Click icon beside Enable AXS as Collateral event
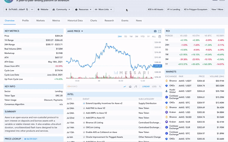 (84, 132)
